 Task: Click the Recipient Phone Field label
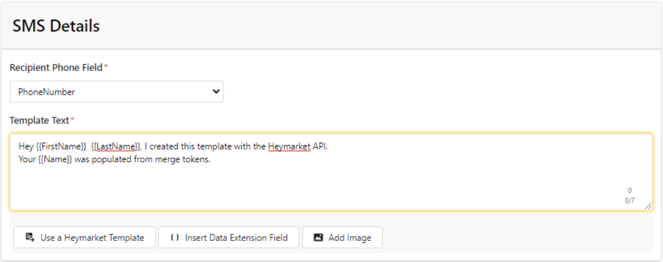coord(56,67)
